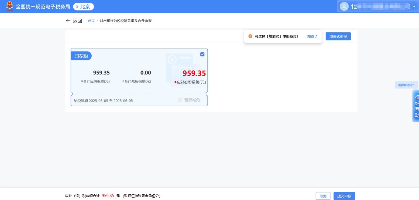Expand the account dropdown arrow top right

(x=415, y=6)
